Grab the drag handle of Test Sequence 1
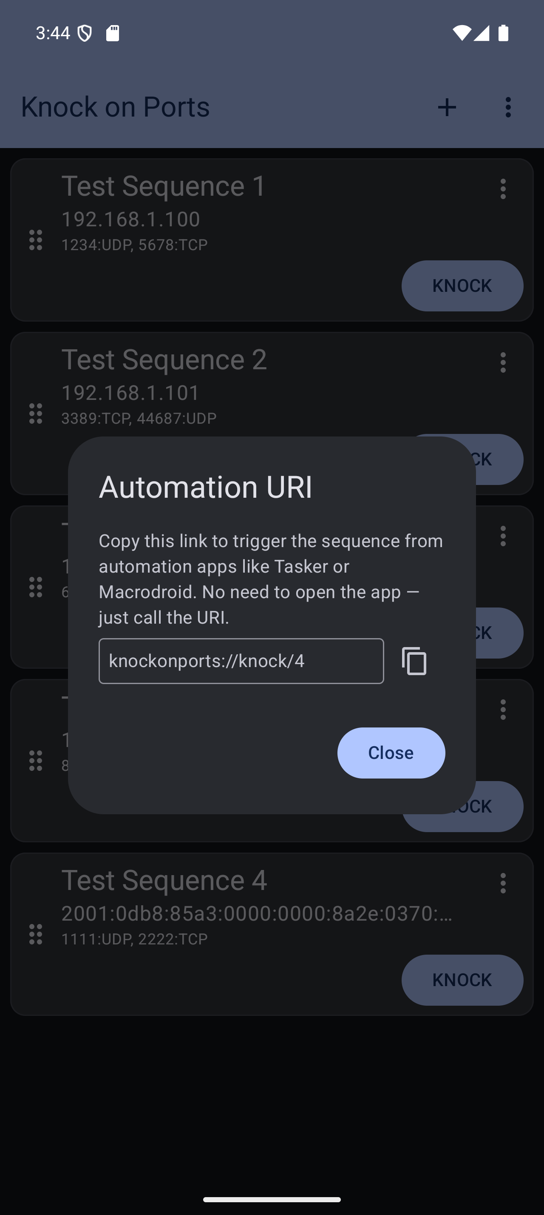544x1215 pixels. click(36, 240)
